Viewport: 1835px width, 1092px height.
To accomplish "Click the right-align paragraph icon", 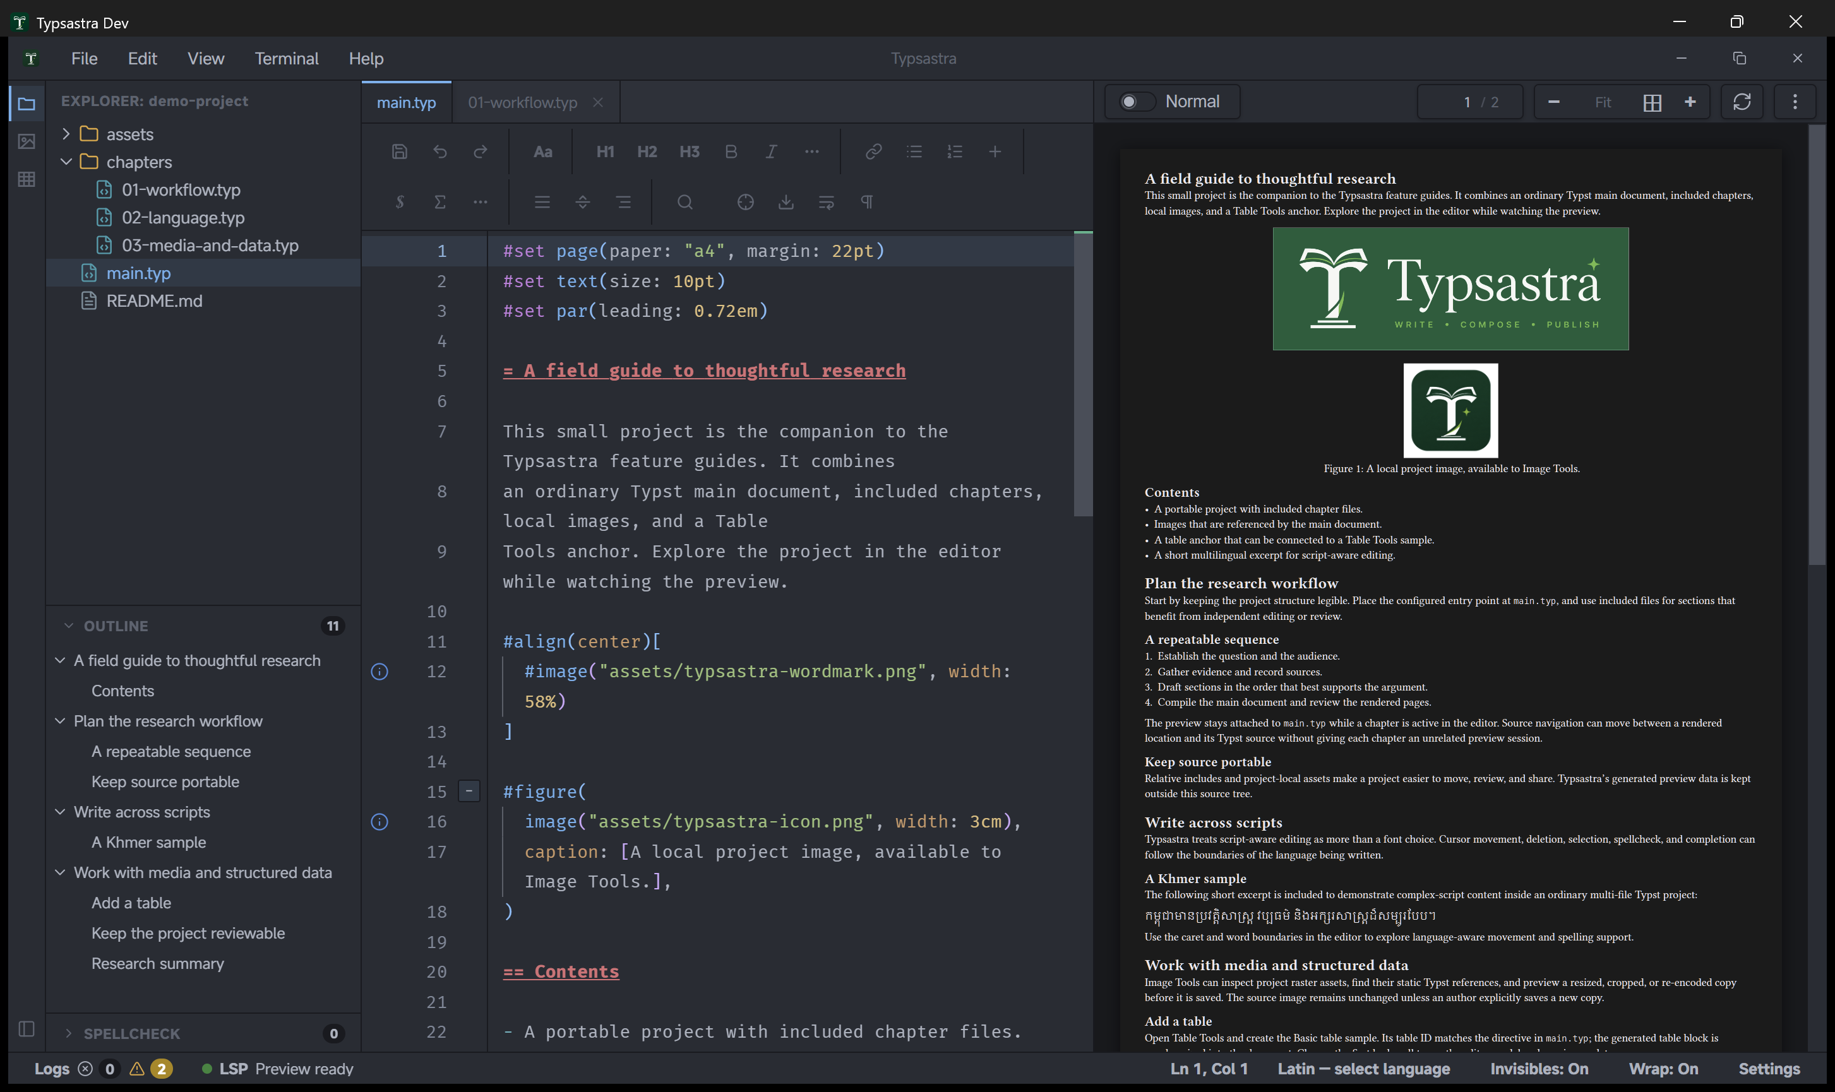I will [623, 201].
